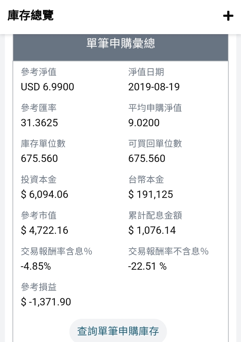Select the 參考市值 $ 4,722.16 amount
241x342 pixels.
(45, 230)
